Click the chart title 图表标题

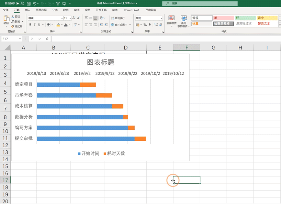coord(101,62)
